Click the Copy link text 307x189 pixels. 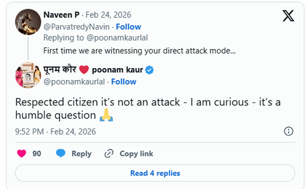point(136,154)
